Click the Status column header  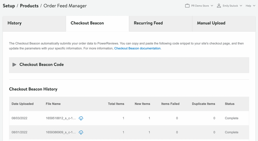230,104
